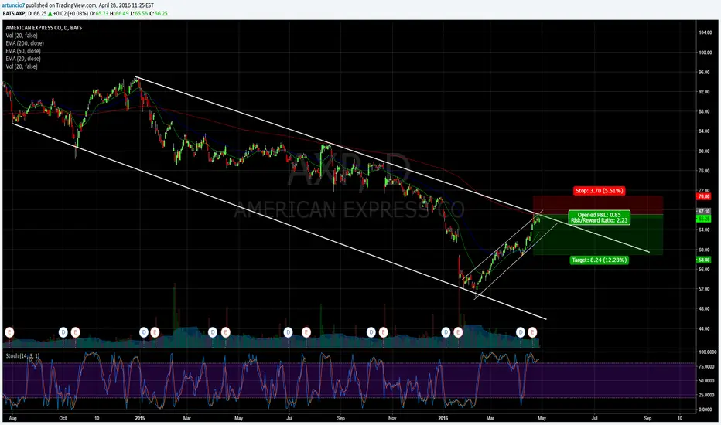Click the 52.00 price axis label

[705, 289]
